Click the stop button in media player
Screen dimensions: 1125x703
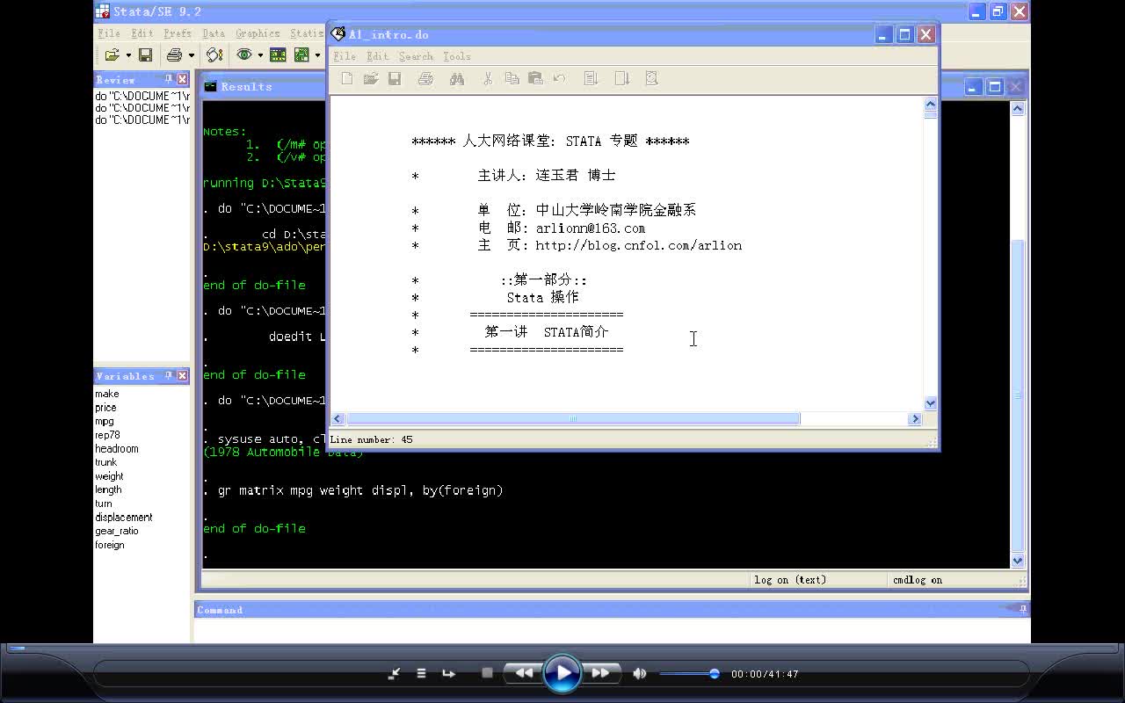(487, 673)
